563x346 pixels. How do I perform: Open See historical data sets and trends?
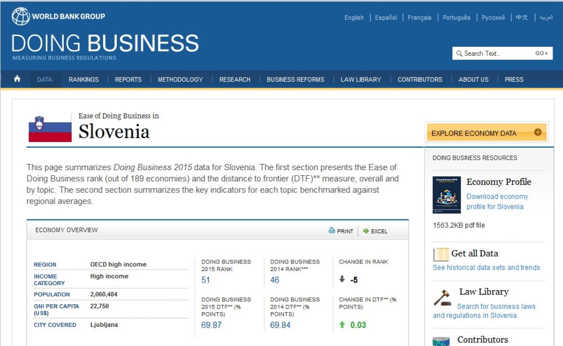[486, 268]
